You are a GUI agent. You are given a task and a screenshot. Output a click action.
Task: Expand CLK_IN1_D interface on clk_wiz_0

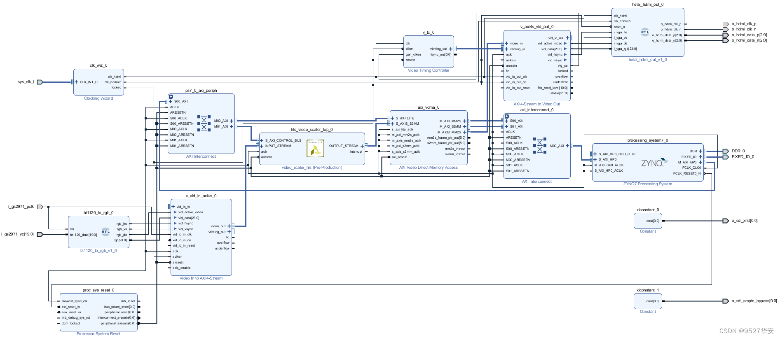coord(76,82)
